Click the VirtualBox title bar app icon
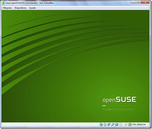 tap(3, 3)
